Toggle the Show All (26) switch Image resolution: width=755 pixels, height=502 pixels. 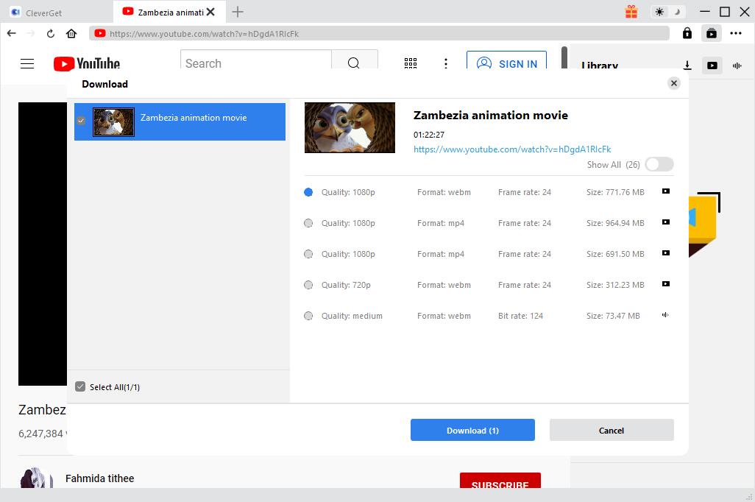pyautogui.click(x=659, y=164)
